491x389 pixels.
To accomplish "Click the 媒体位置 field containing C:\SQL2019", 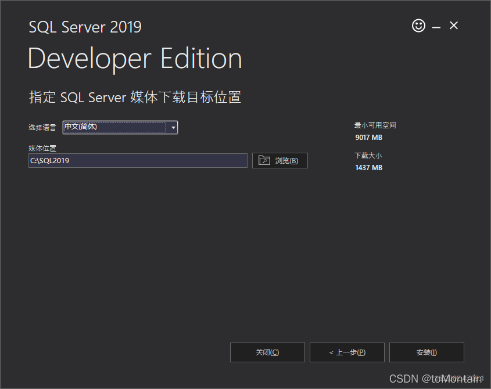I will tap(138, 161).
